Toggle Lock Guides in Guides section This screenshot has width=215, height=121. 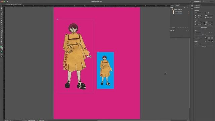coord(209,41)
